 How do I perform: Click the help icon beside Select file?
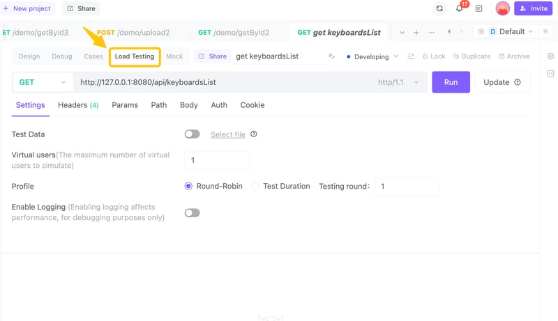click(254, 134)
